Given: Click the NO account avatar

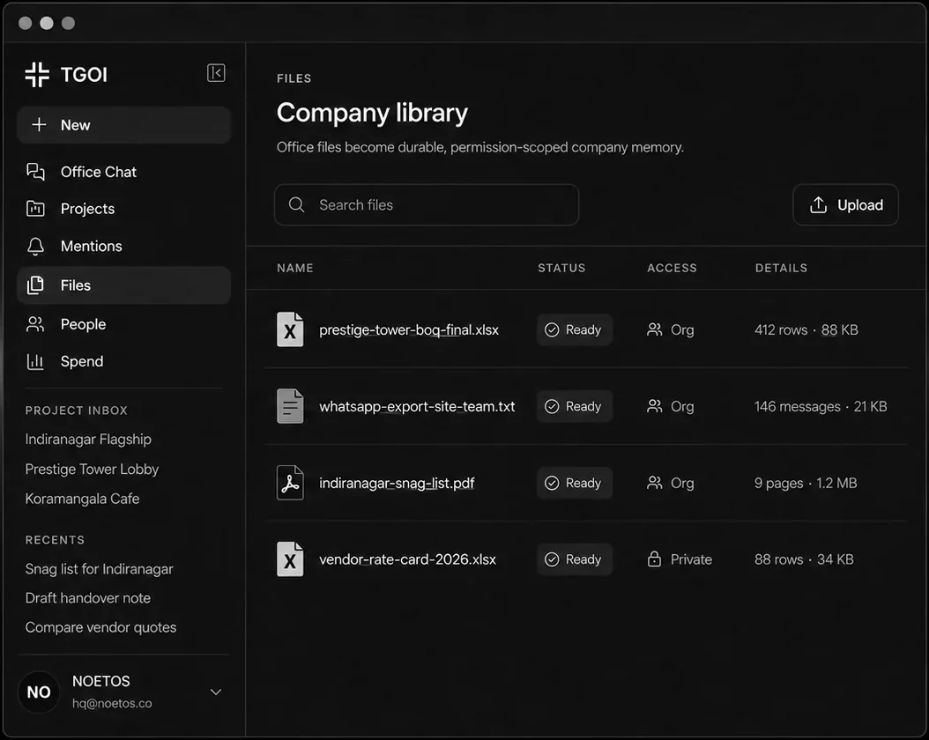Looking at the screenshot, I should 39,692.
